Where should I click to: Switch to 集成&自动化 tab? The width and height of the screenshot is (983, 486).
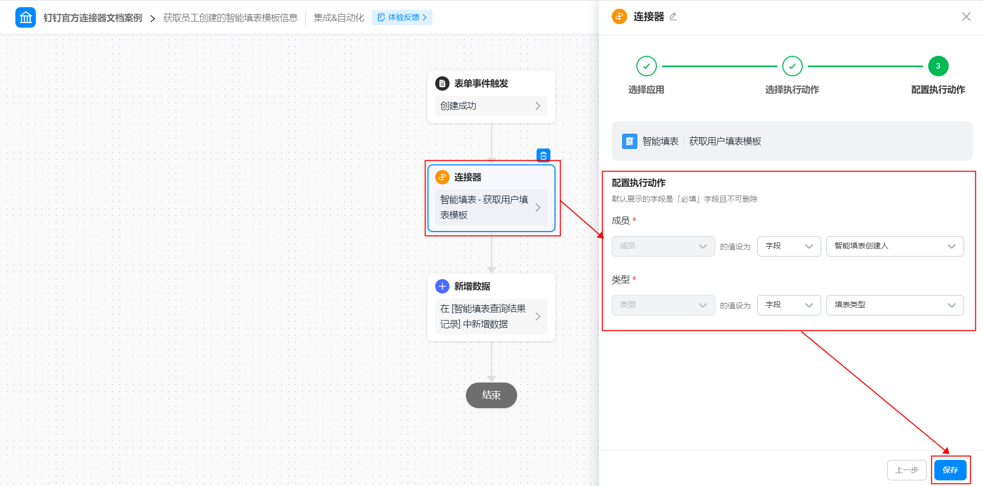coord(339,18)
